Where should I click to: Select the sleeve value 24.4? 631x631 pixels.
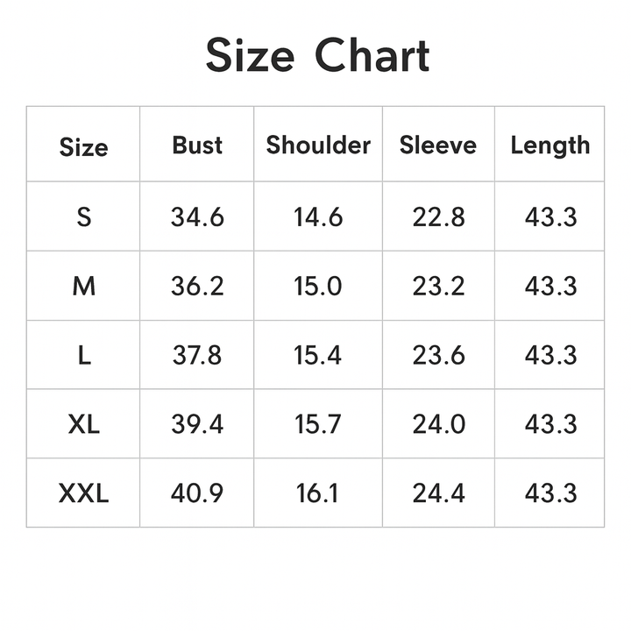click(x=438, y=493)
